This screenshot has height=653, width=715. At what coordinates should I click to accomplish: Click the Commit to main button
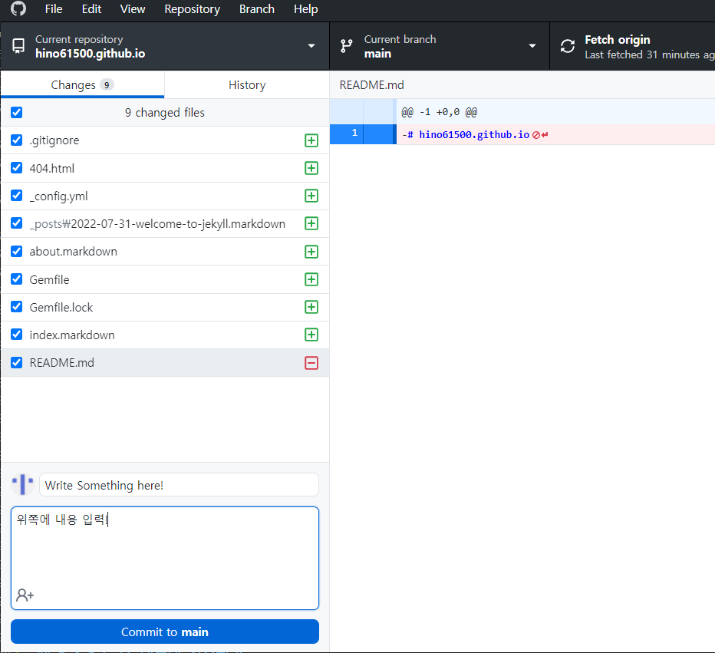click(x=165, y=632)
